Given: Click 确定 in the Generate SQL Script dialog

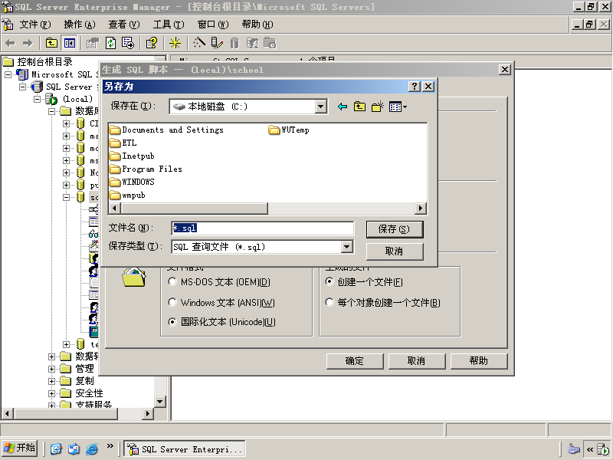Looking at the screenshot, I should pos(355,361).
